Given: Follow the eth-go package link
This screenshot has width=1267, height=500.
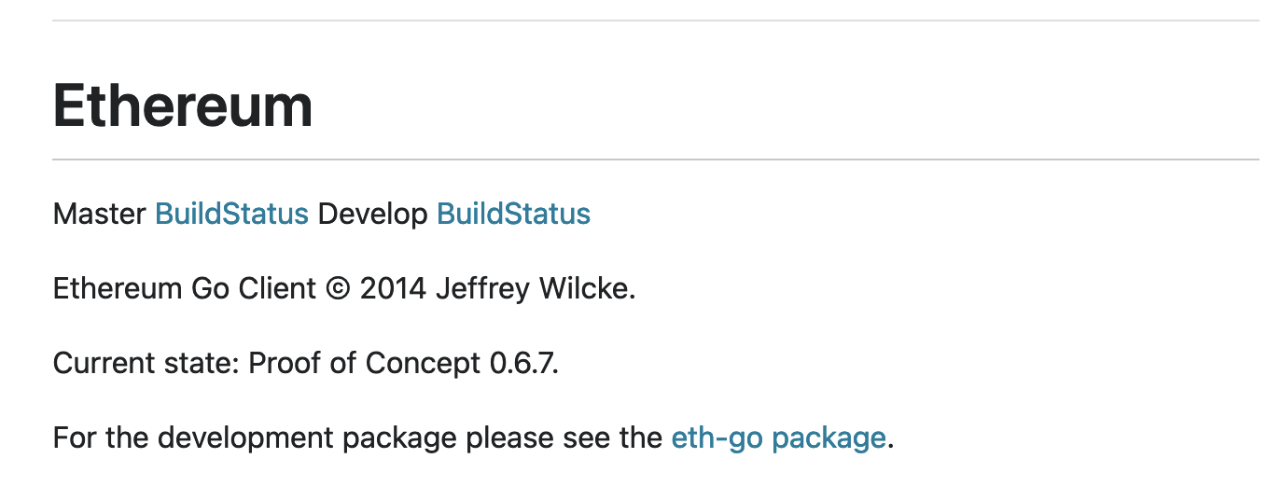Looking at the screenshot, I should [x=778, y=437].
